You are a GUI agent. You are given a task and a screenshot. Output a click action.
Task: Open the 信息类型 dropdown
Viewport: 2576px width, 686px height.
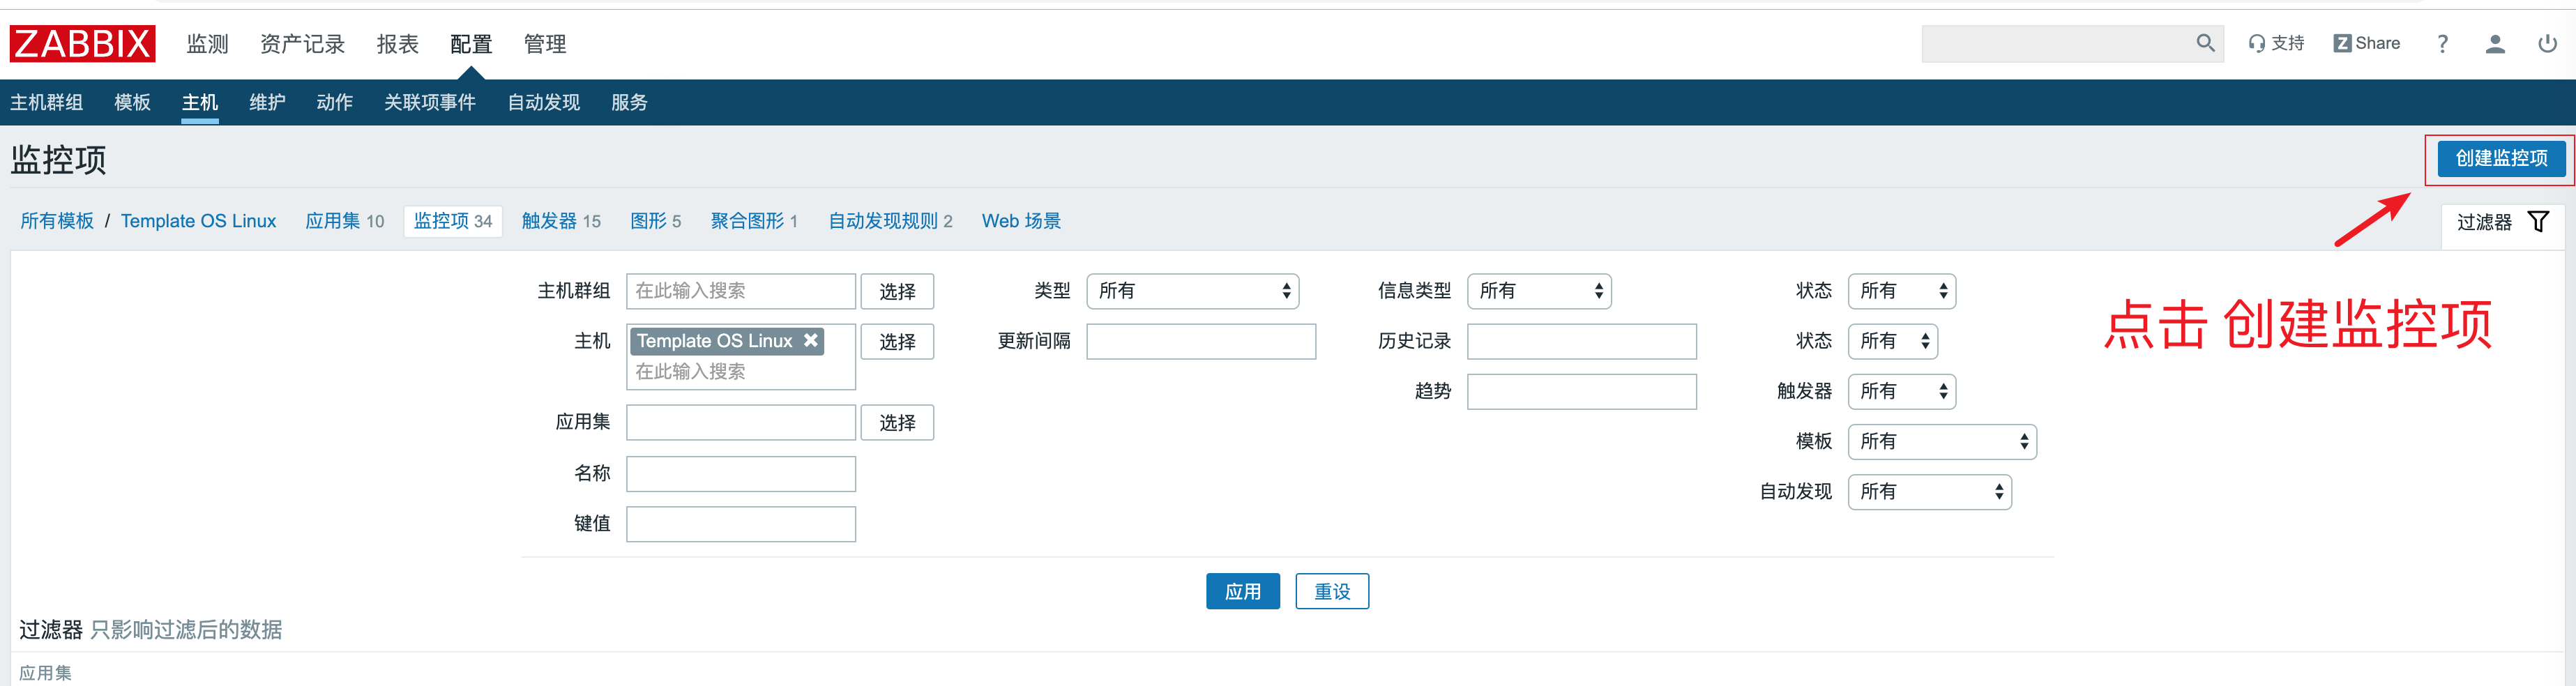coord(1539,291)
